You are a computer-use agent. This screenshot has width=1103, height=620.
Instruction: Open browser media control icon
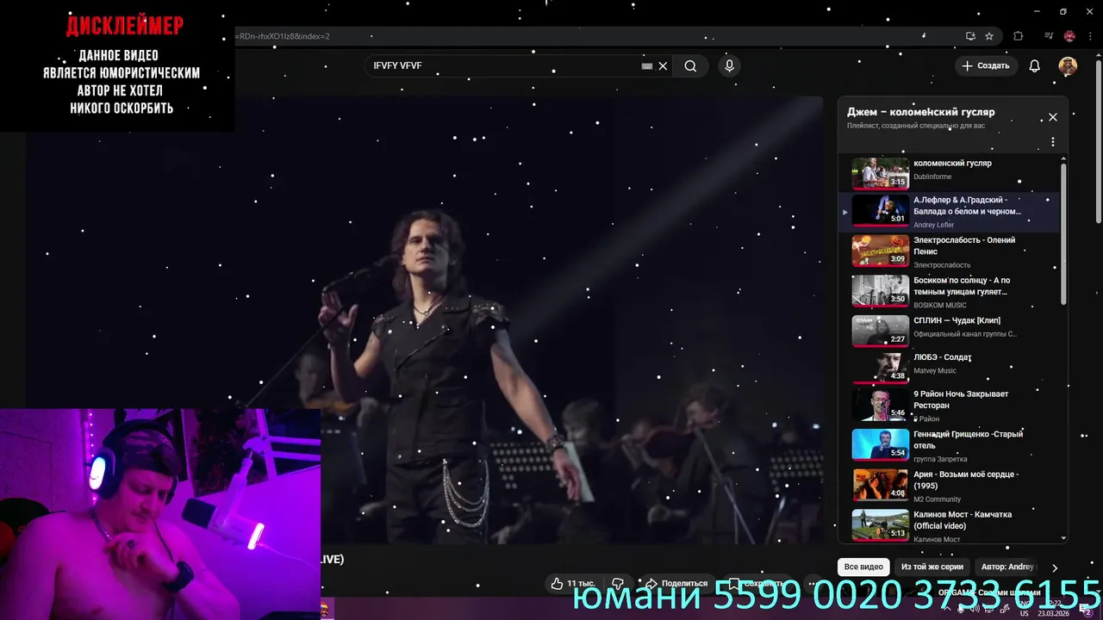(1049, 36)
